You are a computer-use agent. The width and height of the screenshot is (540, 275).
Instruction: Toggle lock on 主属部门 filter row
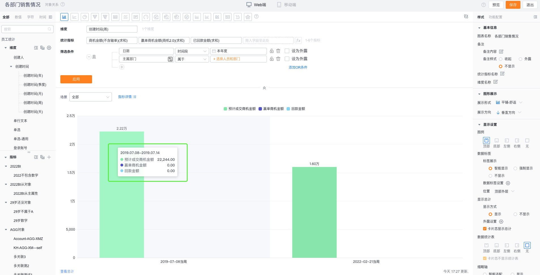(x=272, y=59)
